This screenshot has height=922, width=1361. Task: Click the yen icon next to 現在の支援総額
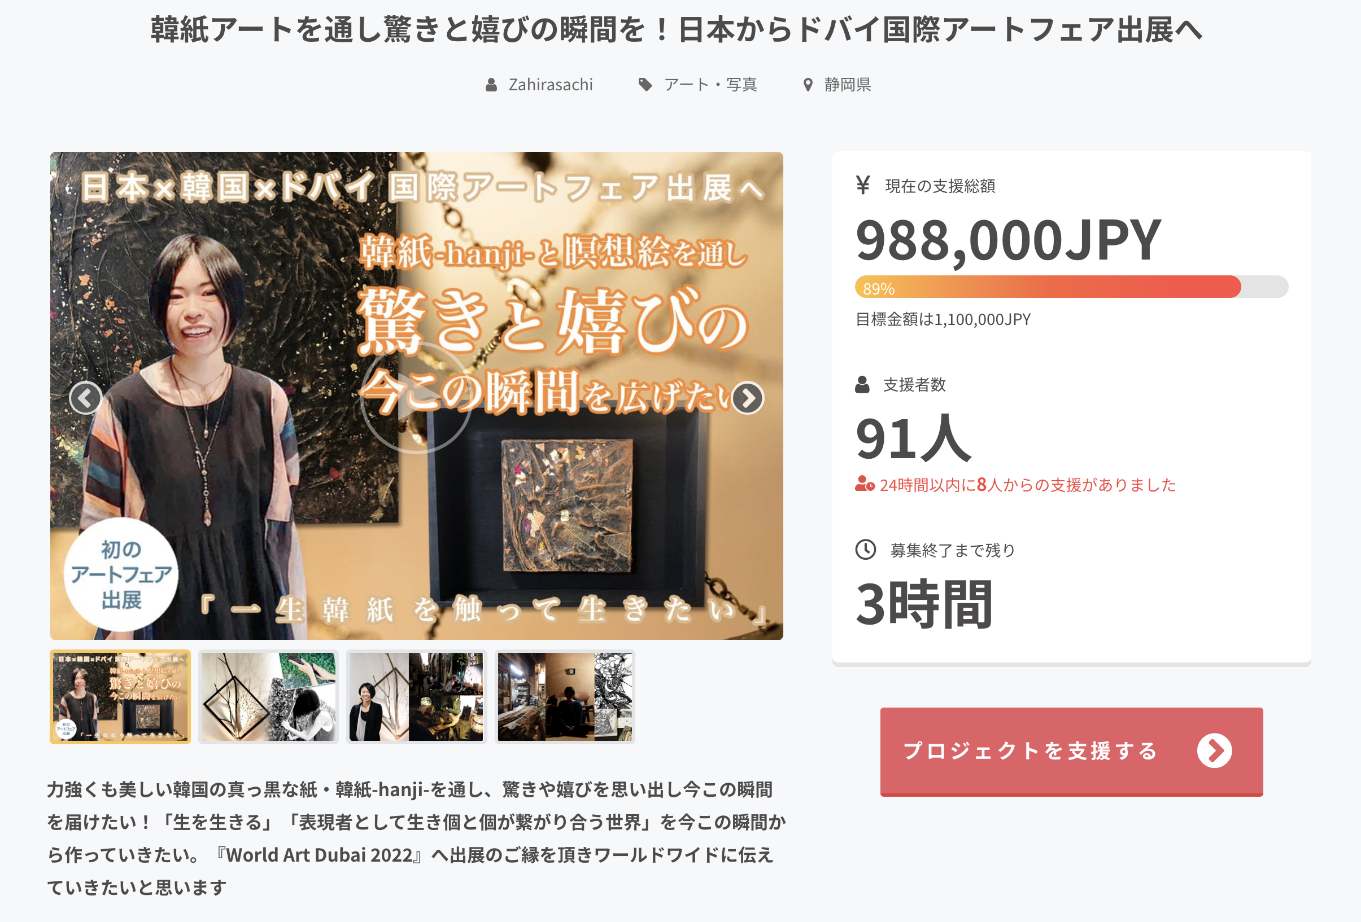coord(862,185)
